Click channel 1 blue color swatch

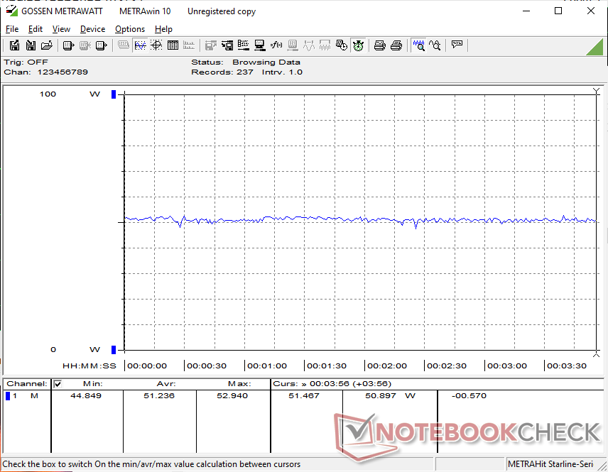[x=9, y=396]
